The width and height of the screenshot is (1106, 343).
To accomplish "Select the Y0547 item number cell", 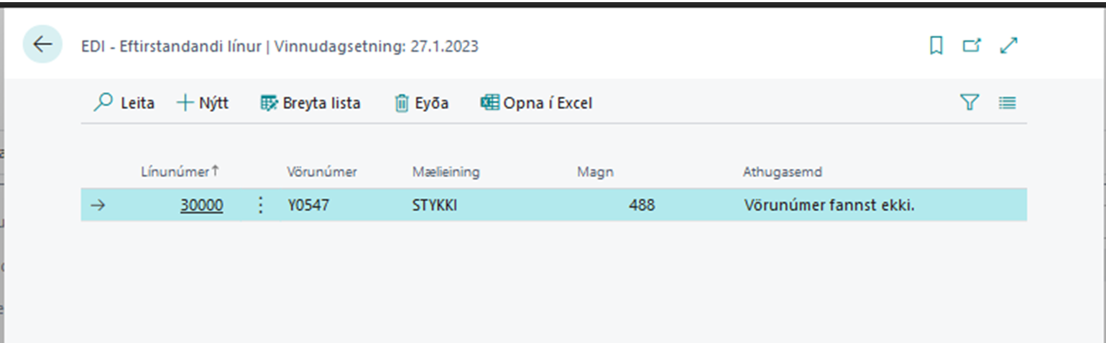I will [x=309, y=206].
